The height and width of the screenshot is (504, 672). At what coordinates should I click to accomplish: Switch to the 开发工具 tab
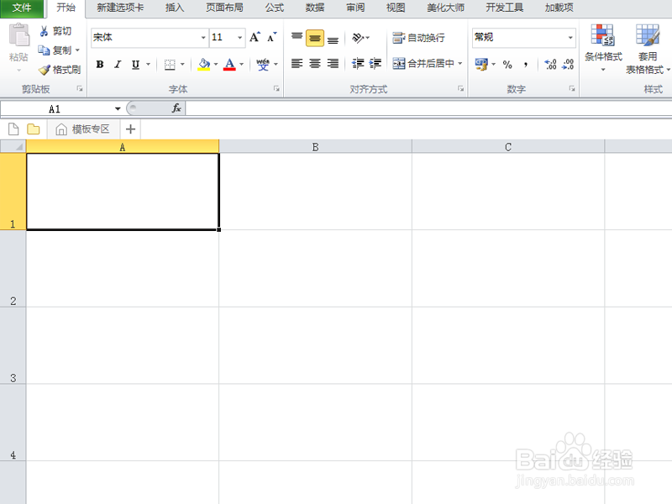point(505,8)
